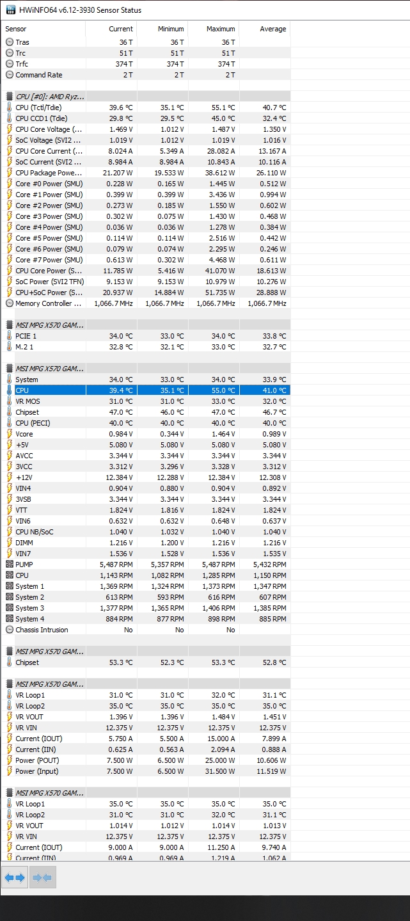Click the HWiNFO64 title bar icon
The width and height of the screenshot is (410, 921).
click(x=10, y=10)
